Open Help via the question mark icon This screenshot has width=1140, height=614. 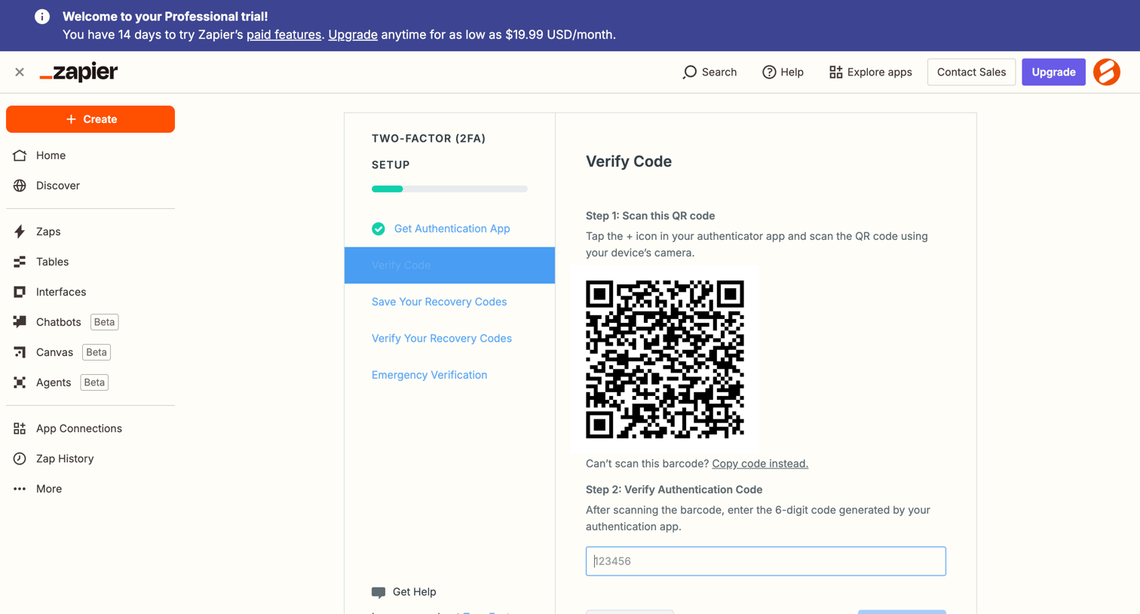[769, 72]
